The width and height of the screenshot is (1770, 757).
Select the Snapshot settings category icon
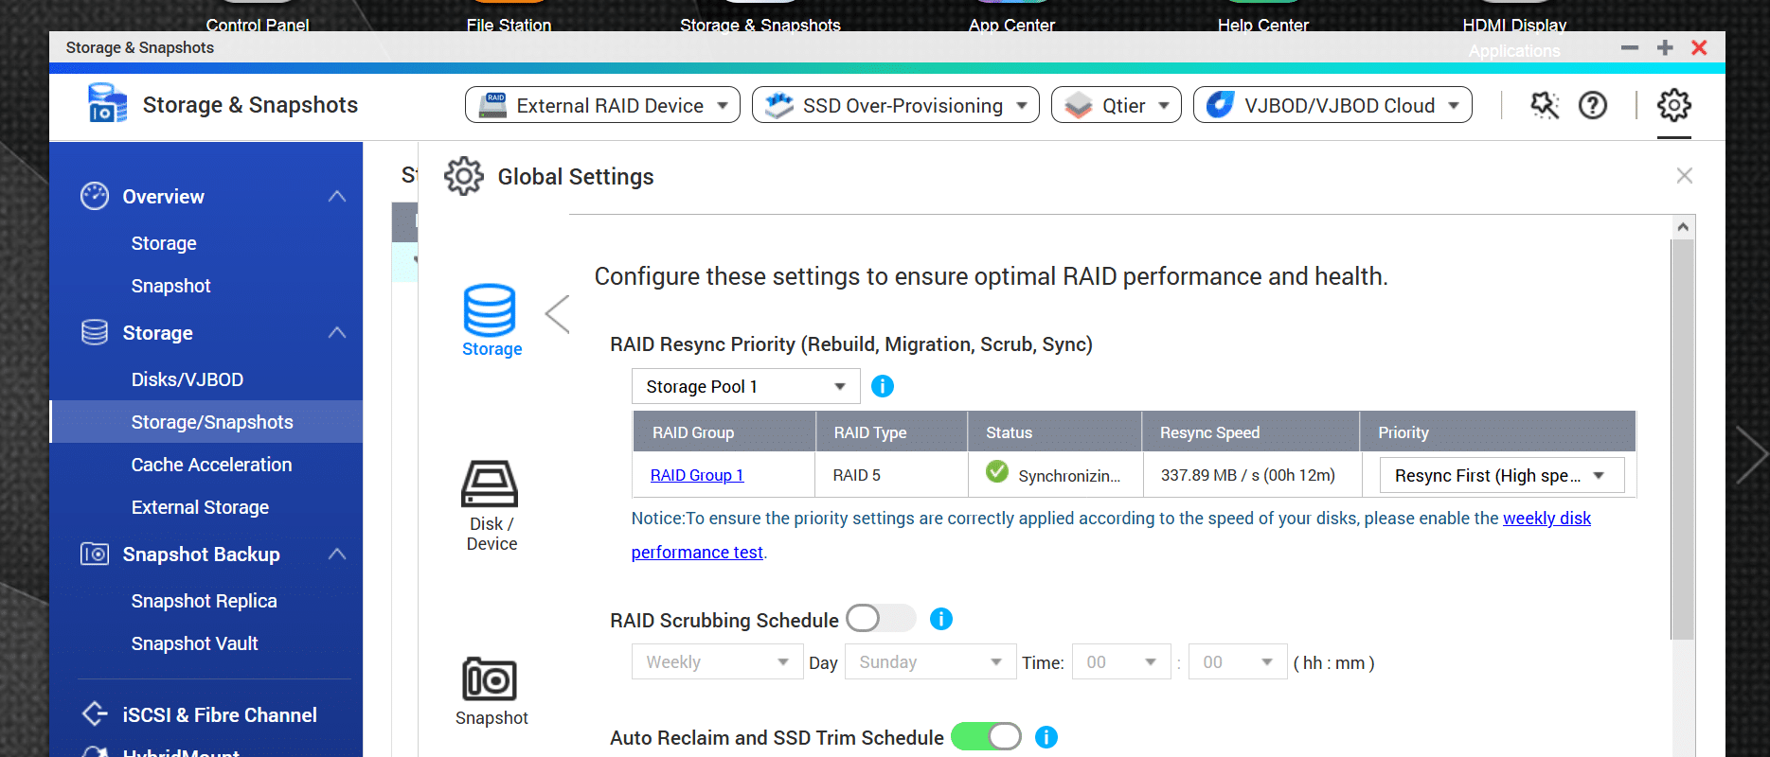click(491, 691)
